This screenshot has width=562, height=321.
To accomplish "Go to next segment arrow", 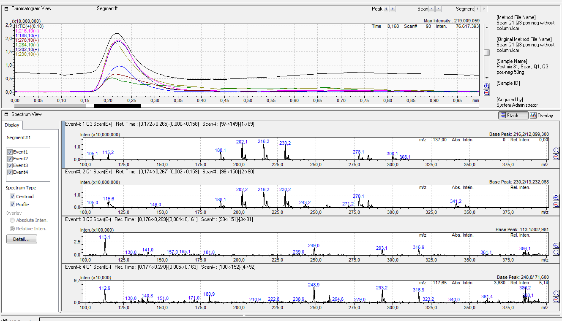I will pos(484,9).
